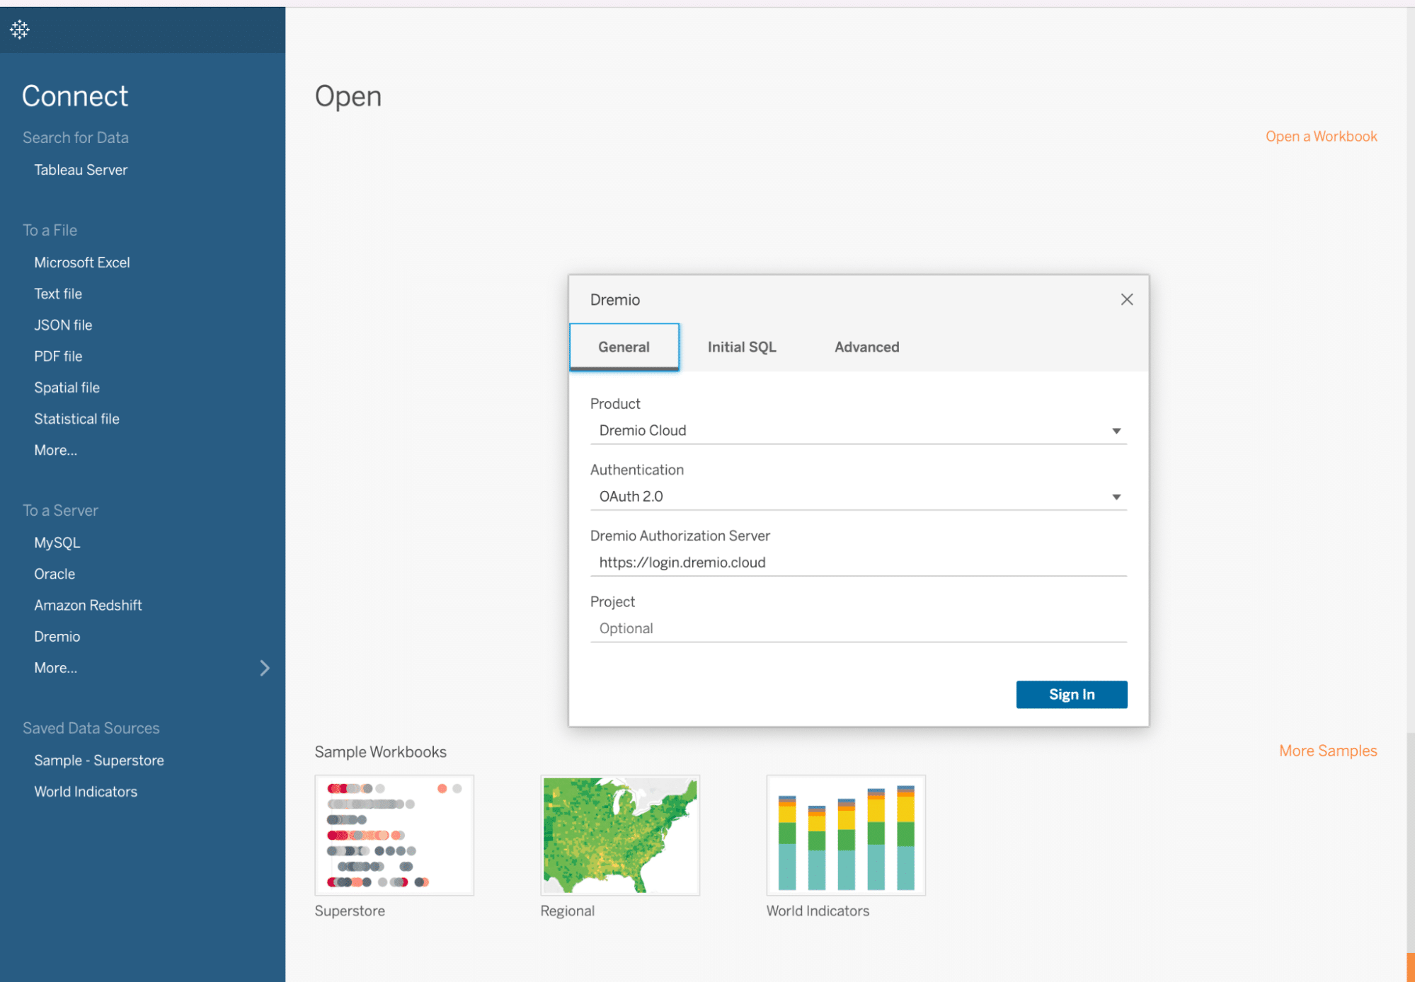Click the Project optional input field
Screen dimensions: 1415x982
(858, 628)
